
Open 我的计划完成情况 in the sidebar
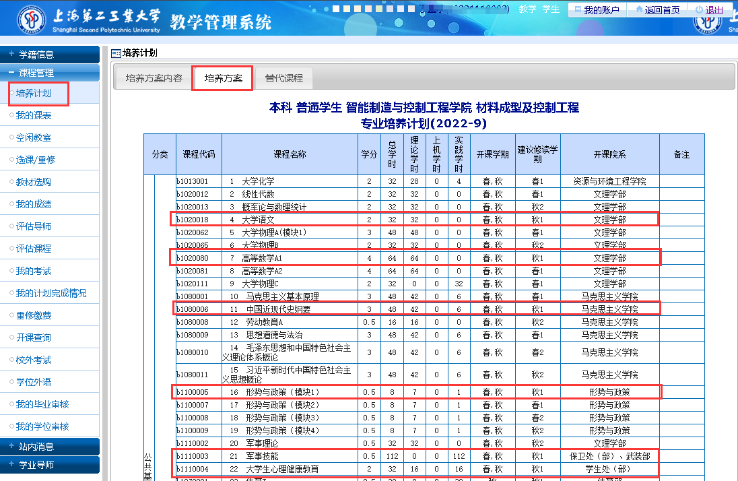coord(51,293)
